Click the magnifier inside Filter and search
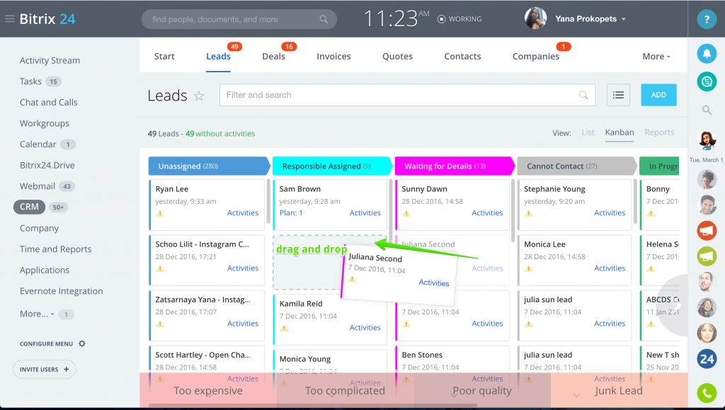The width and height of the screenshot is (725, 410). tap(583, 95)
